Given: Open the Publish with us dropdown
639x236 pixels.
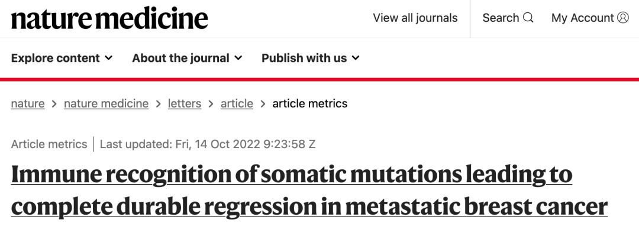Looking at the screenshot, I should tap(311, 58).
